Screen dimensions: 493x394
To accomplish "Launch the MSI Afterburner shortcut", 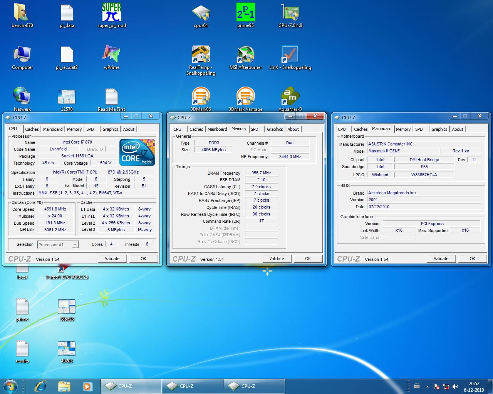I will pos(245,55).
